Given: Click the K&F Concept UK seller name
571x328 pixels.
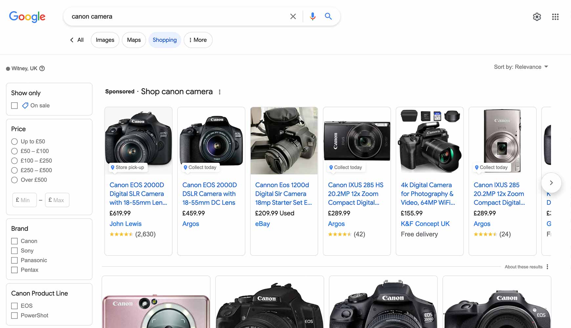Looking at the screenshot, I should [x=425, y=224].
